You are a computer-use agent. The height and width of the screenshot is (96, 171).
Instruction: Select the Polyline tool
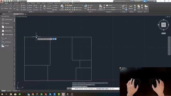(x=6, y=7)
